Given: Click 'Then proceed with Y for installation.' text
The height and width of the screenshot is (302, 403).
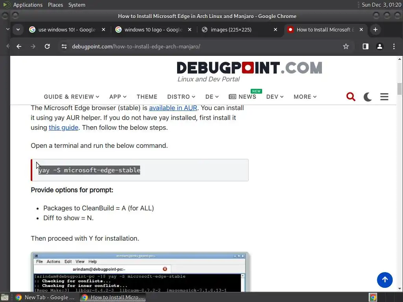Looking at the screenshot, I should pyautogui.click(x=85, y=238).
